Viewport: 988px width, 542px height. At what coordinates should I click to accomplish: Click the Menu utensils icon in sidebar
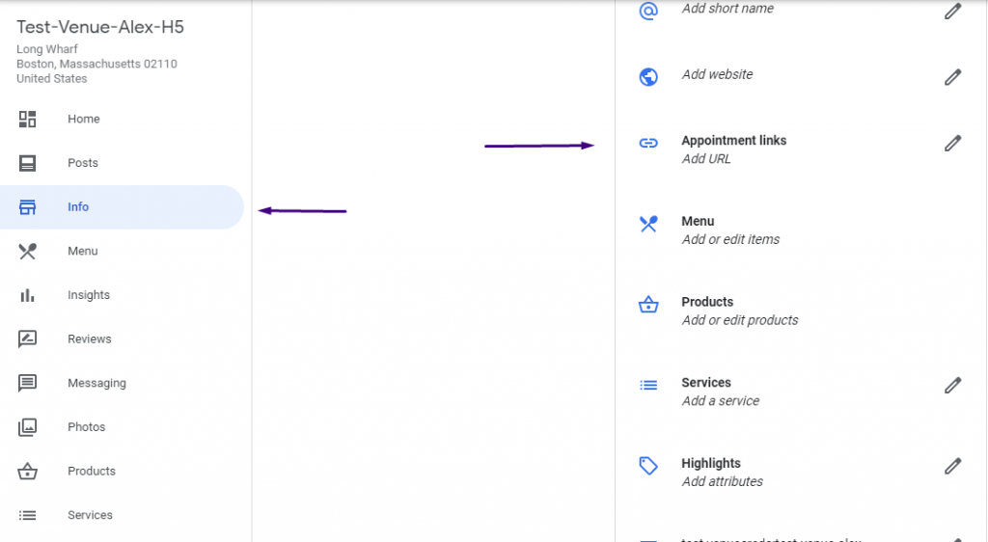[x=27, y=251]
